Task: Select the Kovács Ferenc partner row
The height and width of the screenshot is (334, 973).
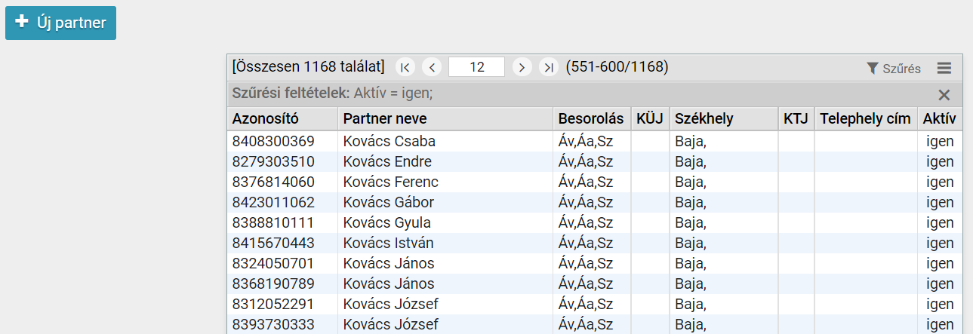Action: click(x=390, y=182)
